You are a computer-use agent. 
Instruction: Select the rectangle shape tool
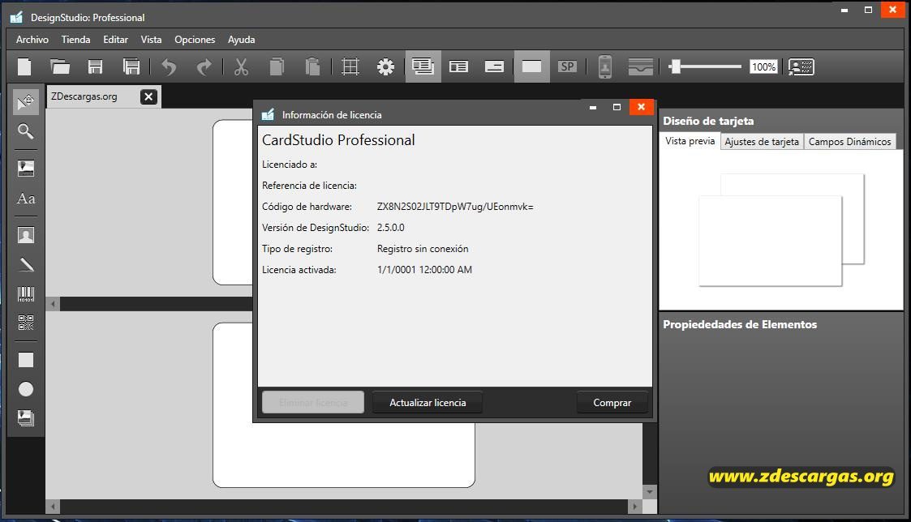pyautogui.click(x=26, y=360)
